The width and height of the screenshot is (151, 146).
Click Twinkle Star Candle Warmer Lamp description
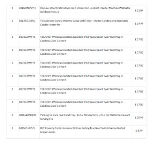point(84,23)
